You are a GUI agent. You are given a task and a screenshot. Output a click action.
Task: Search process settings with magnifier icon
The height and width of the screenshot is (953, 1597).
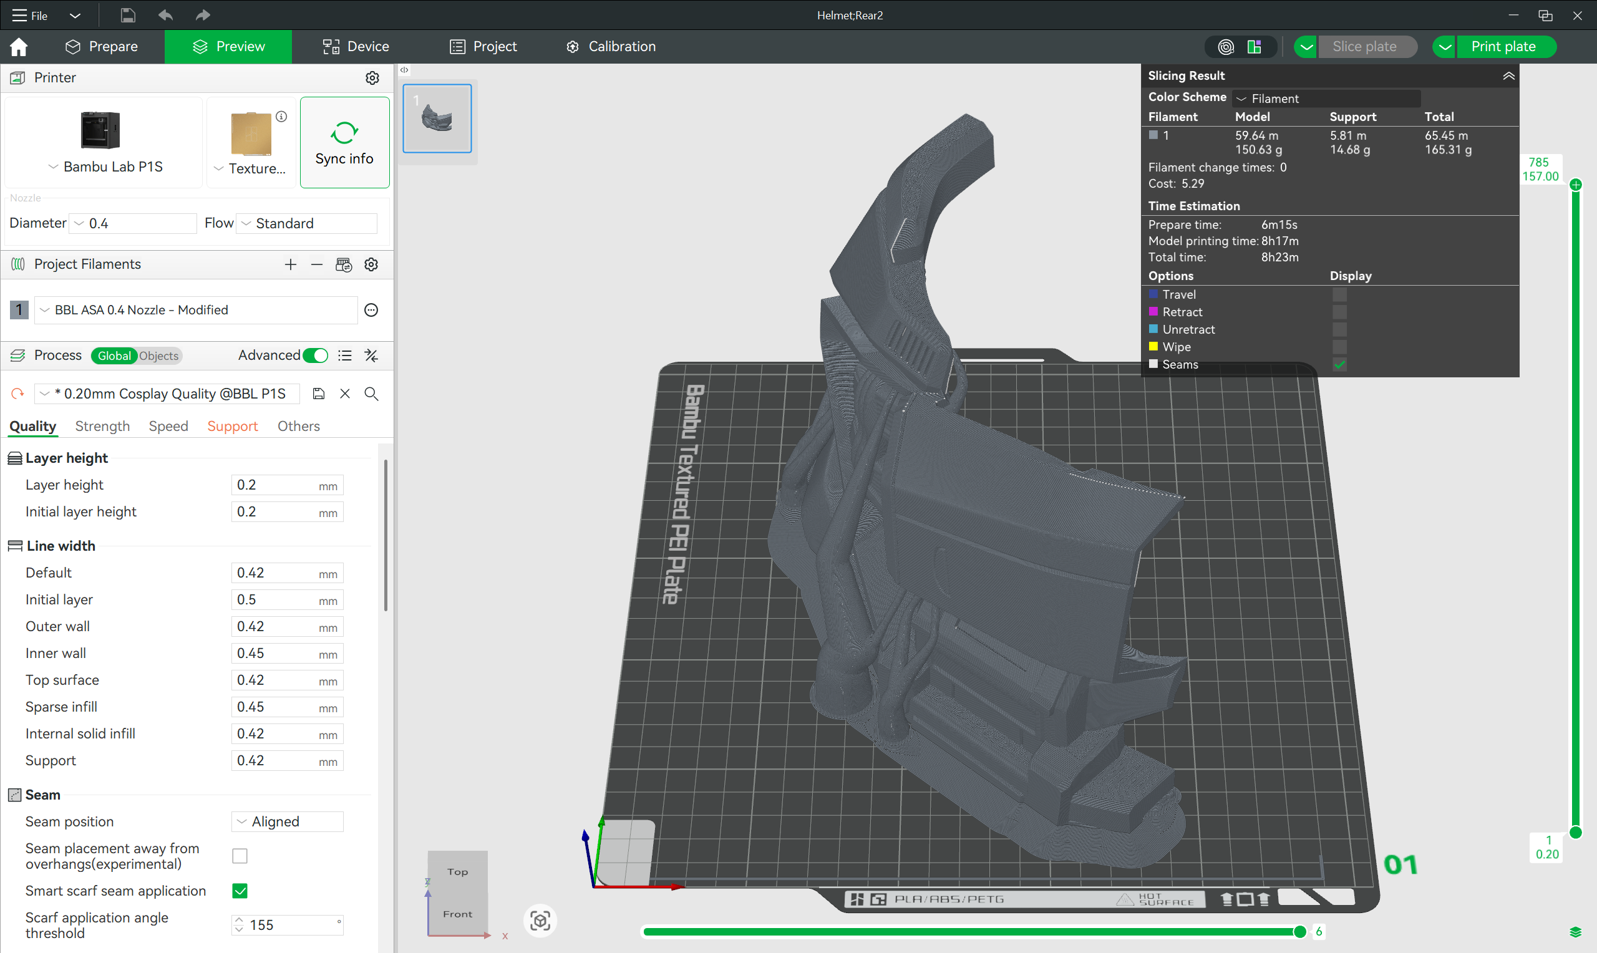point(371,394)
